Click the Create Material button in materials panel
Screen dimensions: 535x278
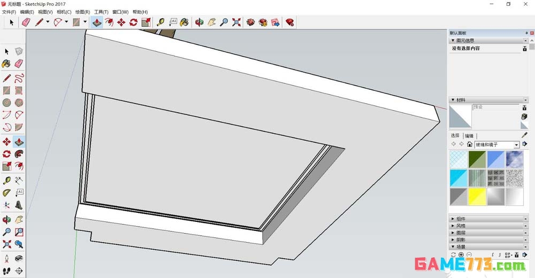tap(524, 117)
